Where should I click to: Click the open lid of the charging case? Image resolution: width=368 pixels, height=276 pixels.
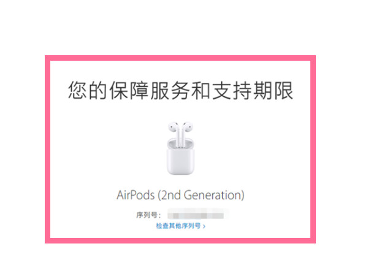pos(181,143)
